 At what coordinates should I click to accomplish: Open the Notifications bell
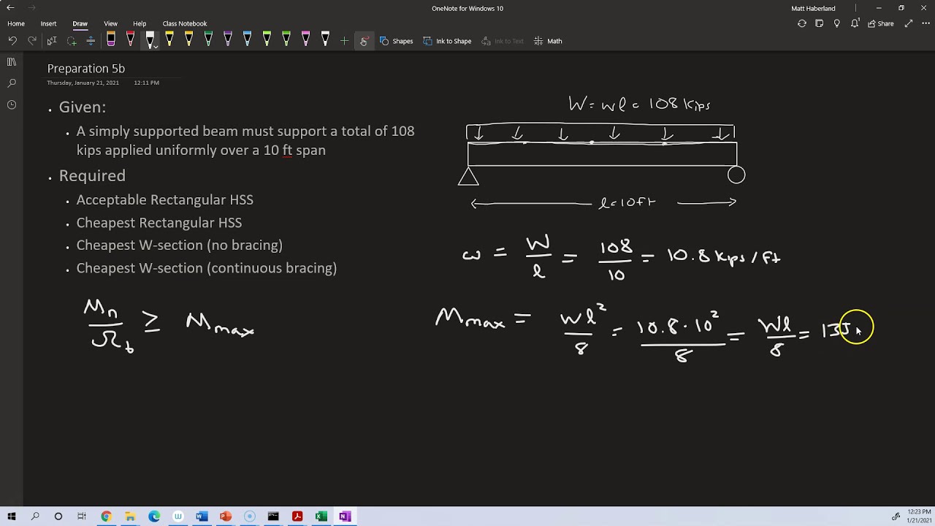pyautogui.click(x=854, y=23)
